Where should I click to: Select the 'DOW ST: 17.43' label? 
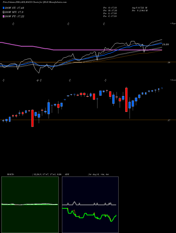[x=14, y=8]
